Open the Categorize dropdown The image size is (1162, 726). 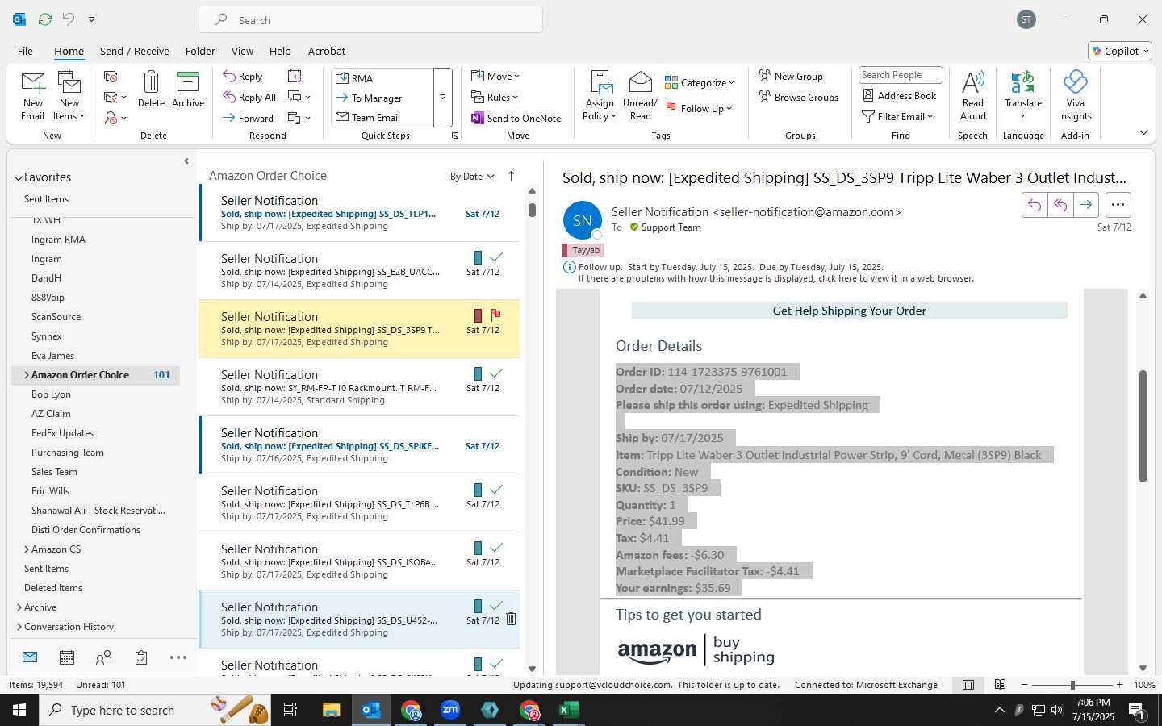(699, 82)
